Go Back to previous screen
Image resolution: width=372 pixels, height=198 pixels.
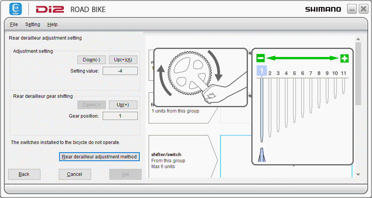(x=24, y=174)
